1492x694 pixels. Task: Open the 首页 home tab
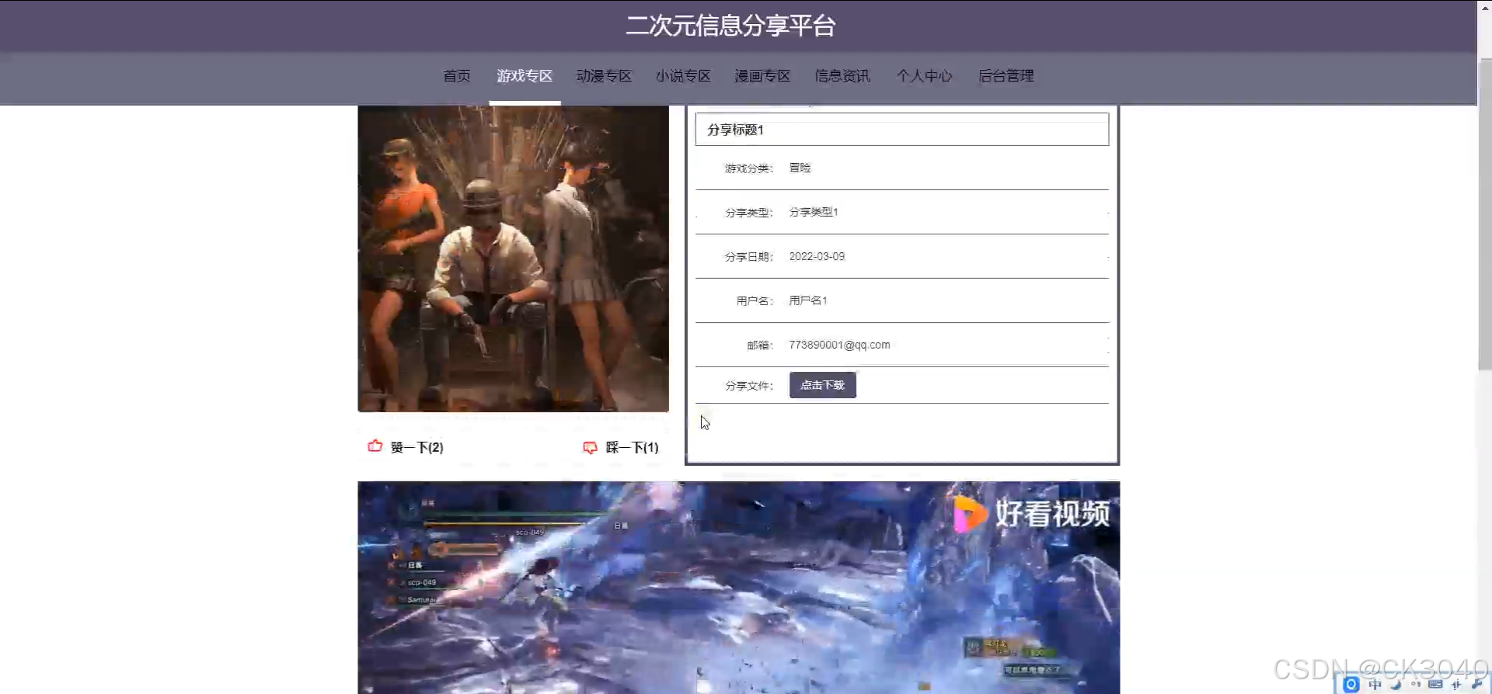[x=457, y=76]
